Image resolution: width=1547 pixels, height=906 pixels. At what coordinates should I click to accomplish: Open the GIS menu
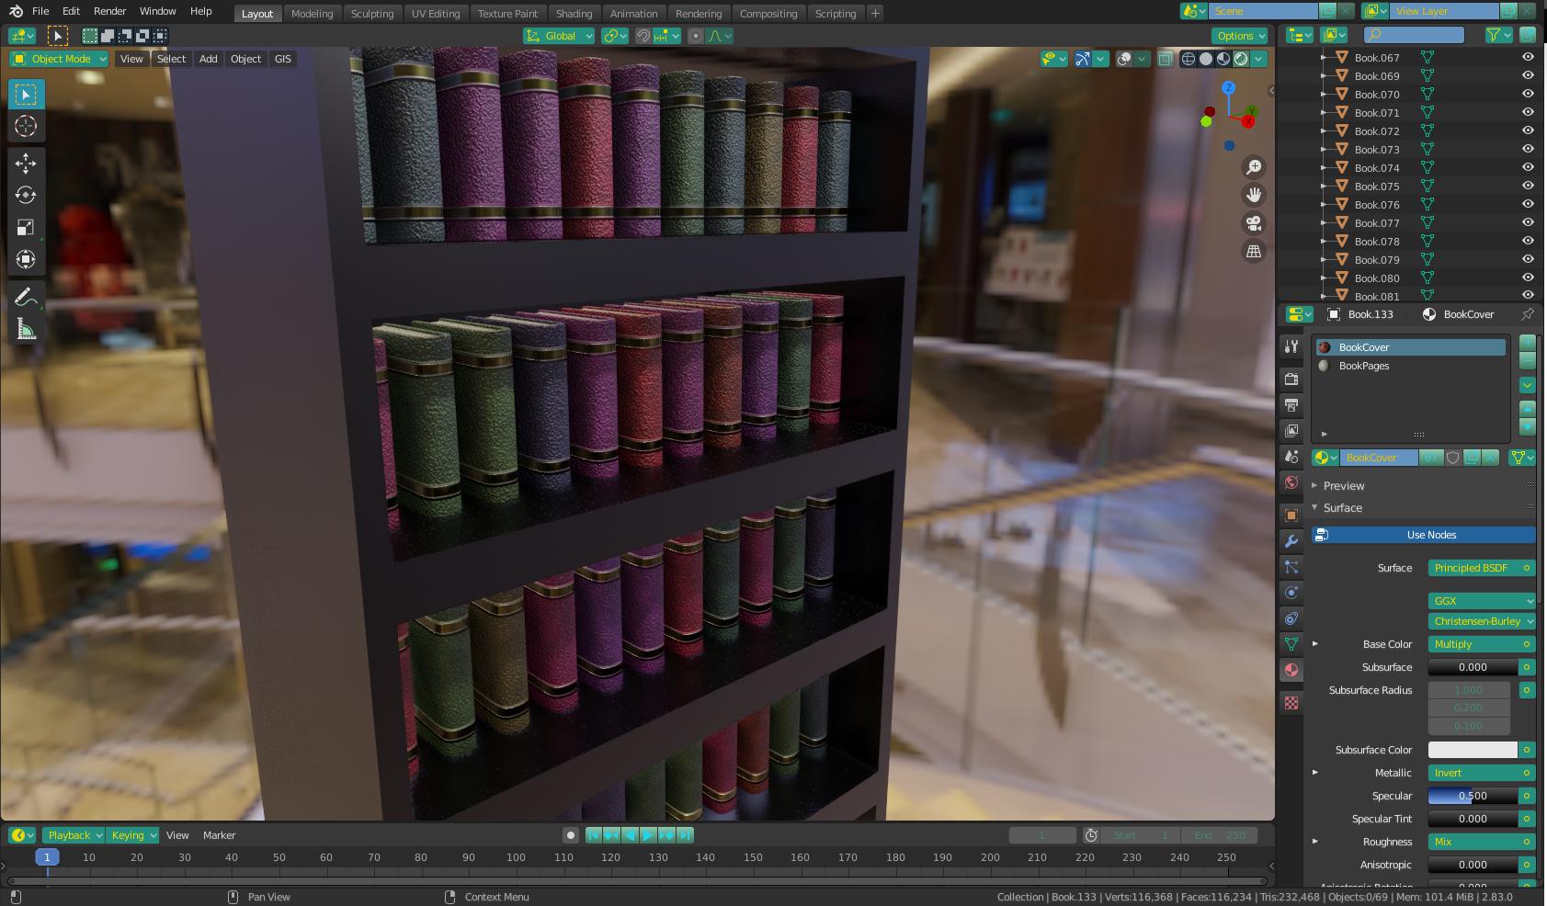click(282, 59)
